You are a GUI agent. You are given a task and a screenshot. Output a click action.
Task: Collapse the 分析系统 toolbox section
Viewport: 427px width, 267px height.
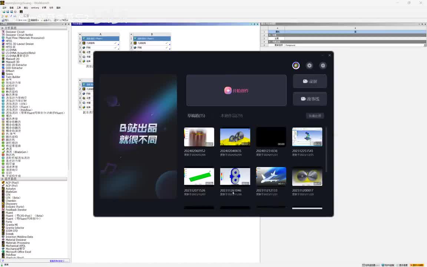point(2,28)
